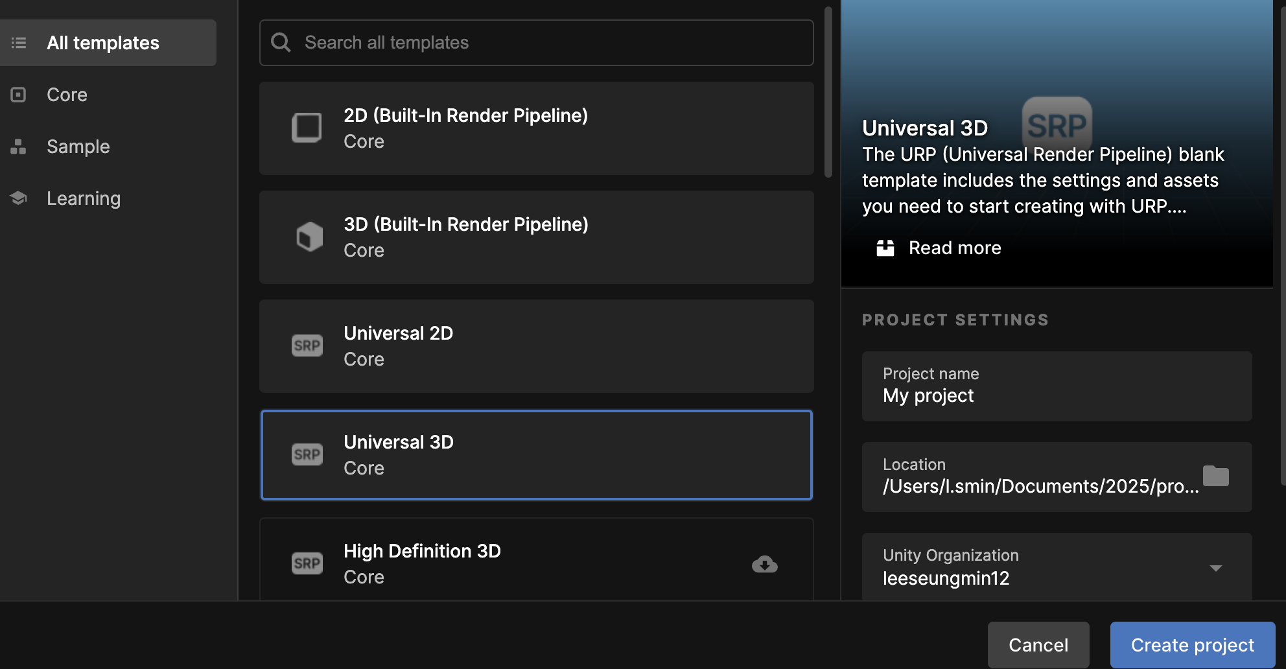The image size is (1286, 669).
Task: Click the 3D template cube icon
Action: pos(309,237)
